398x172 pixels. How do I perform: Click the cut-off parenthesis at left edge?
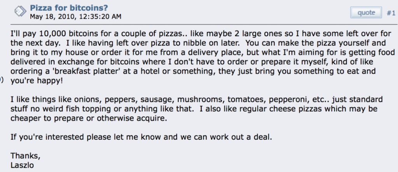point(1,80)
